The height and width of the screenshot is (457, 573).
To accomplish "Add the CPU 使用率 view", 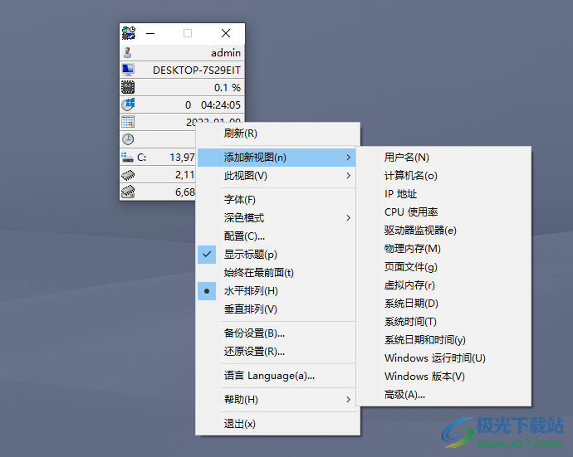I will [443, 212].
